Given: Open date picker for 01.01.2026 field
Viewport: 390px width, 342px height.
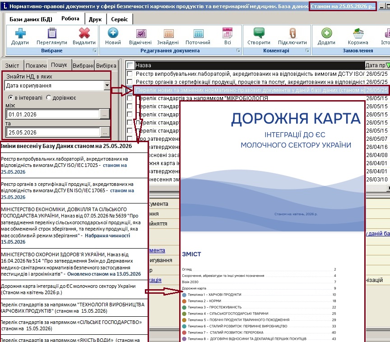Looking at the screenshot, I should [105, 114].
